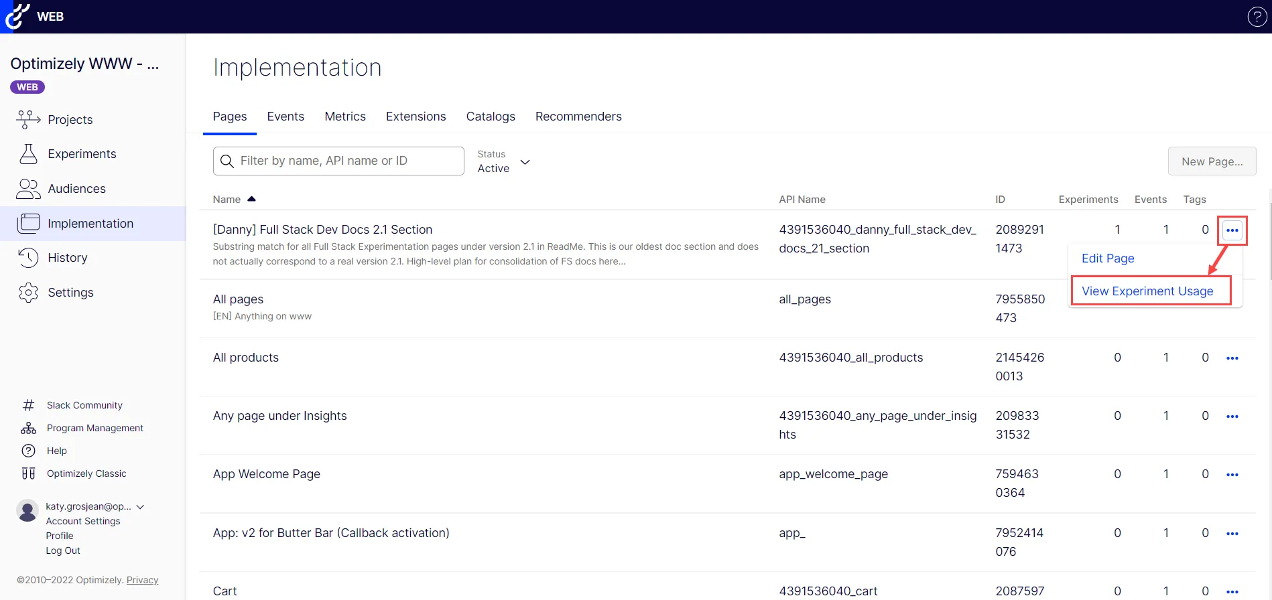Click the API Name column header
Viewport: 1272px width, 600px height.
tap(802, 200)
